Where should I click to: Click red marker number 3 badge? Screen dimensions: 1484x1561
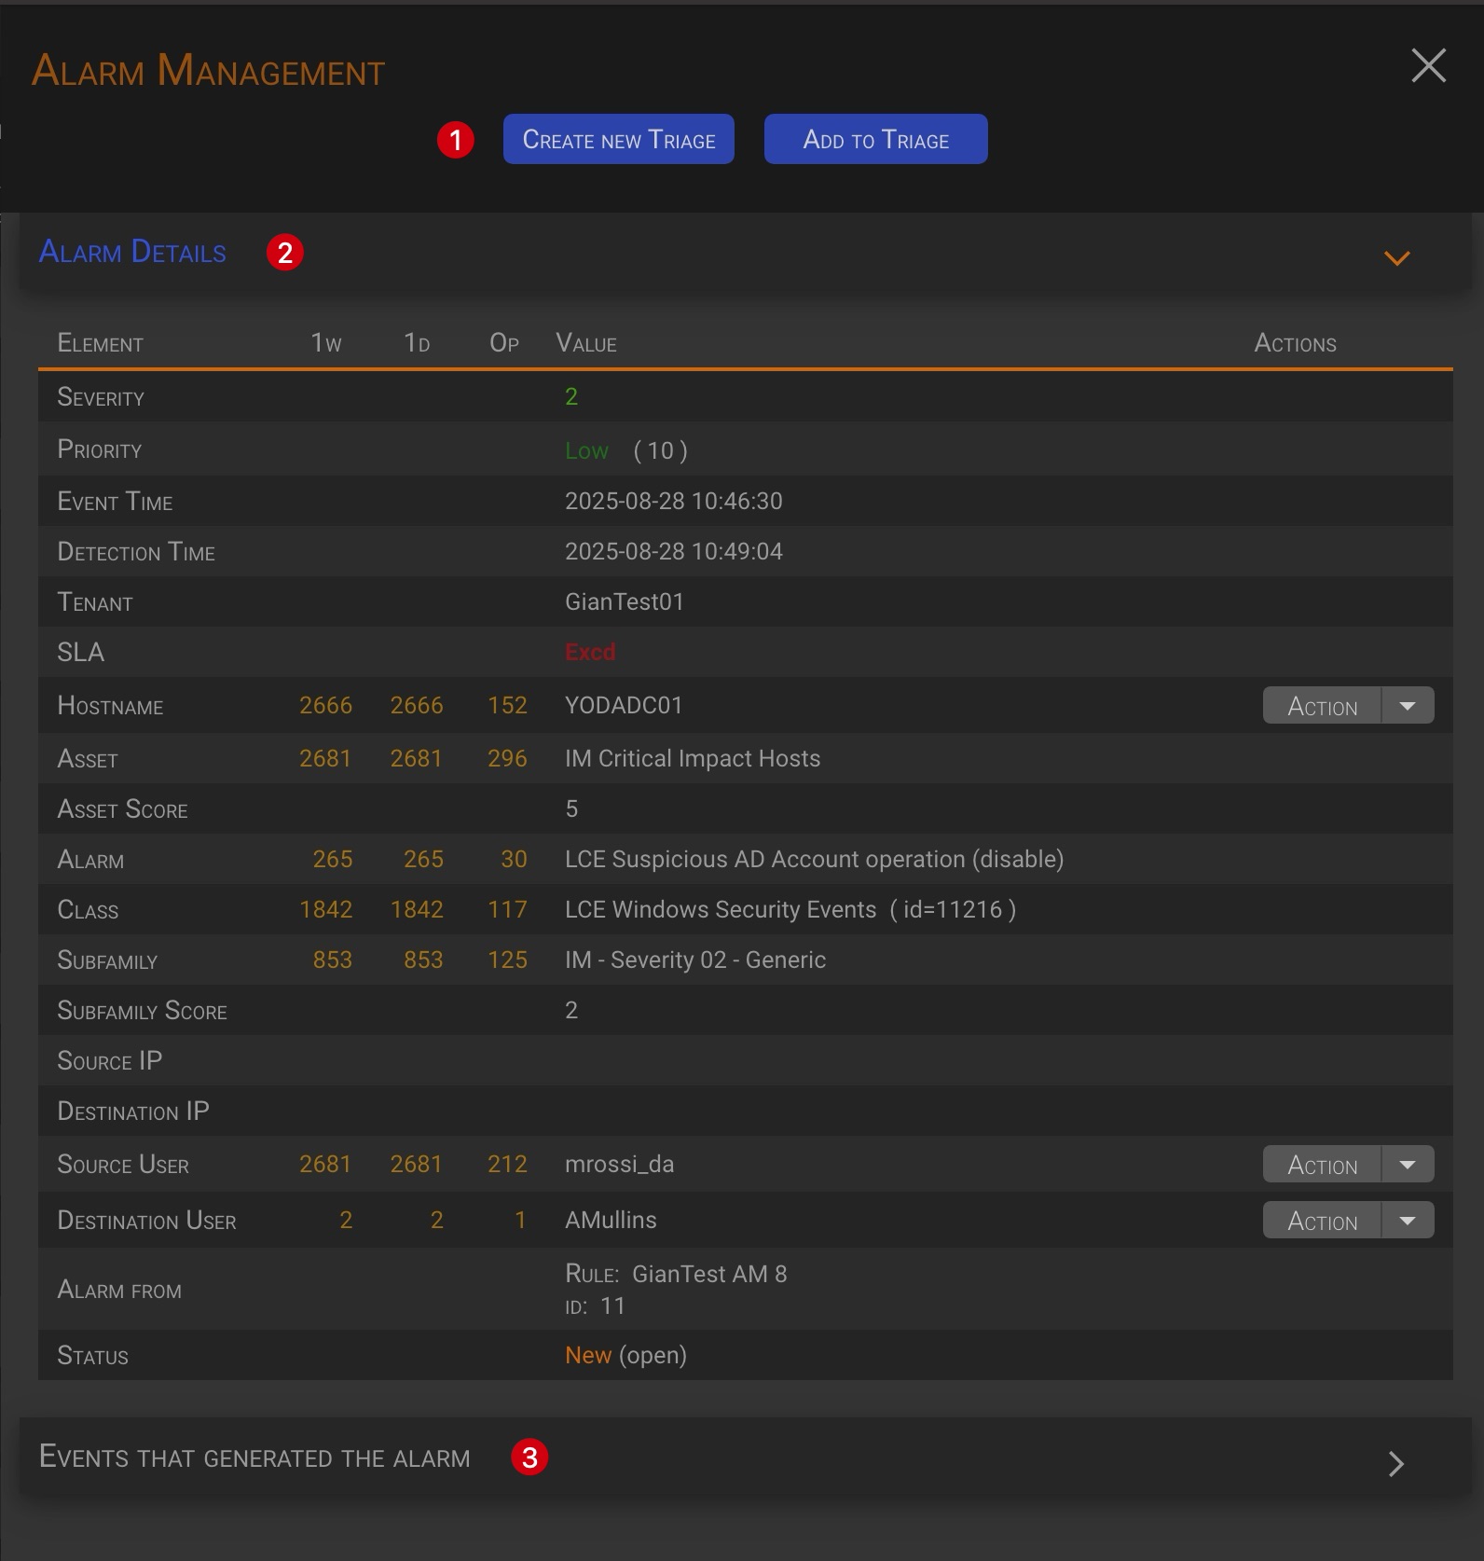[x=529, y=1457]
